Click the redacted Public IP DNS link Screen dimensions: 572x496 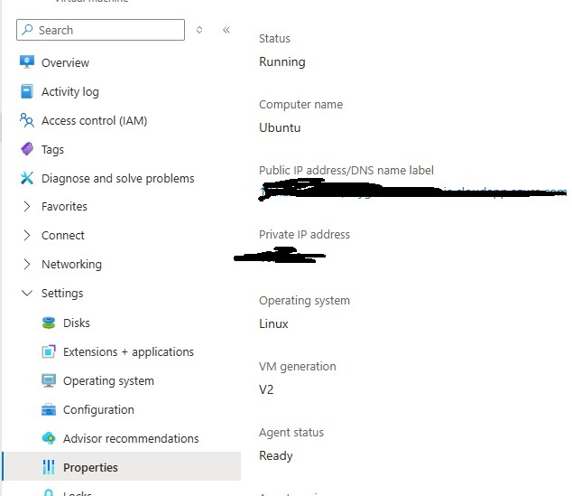412,191
